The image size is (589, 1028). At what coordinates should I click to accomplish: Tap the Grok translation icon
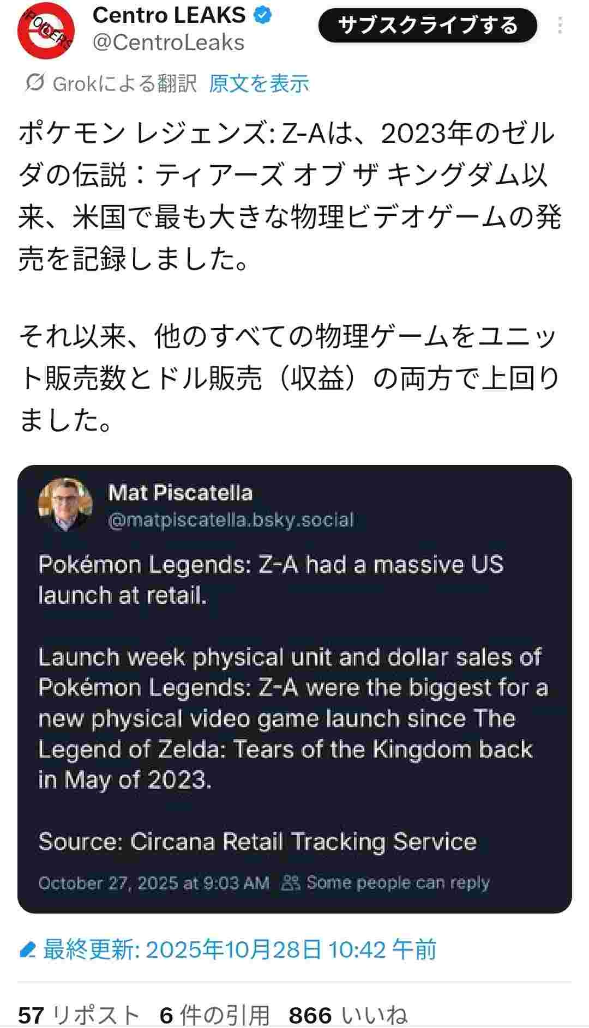(x=35, y=83)
